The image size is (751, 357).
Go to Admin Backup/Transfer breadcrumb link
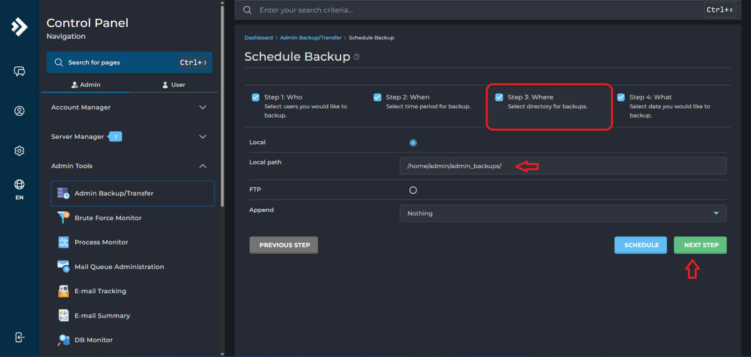point(310,38)
